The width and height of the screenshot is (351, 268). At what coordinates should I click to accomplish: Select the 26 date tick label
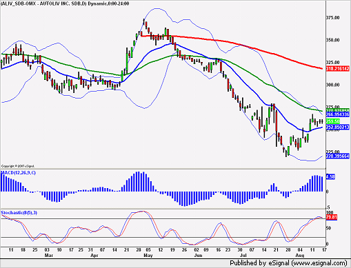coord(184,249)
